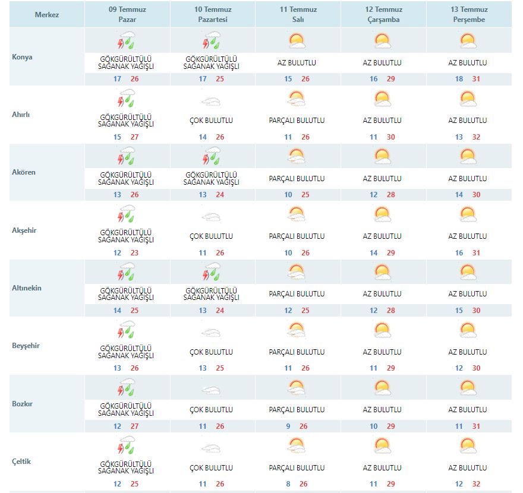Select the 13 Temmuz Perşembe column header
This screenshot has width=523, height=493.
(468, 14)
